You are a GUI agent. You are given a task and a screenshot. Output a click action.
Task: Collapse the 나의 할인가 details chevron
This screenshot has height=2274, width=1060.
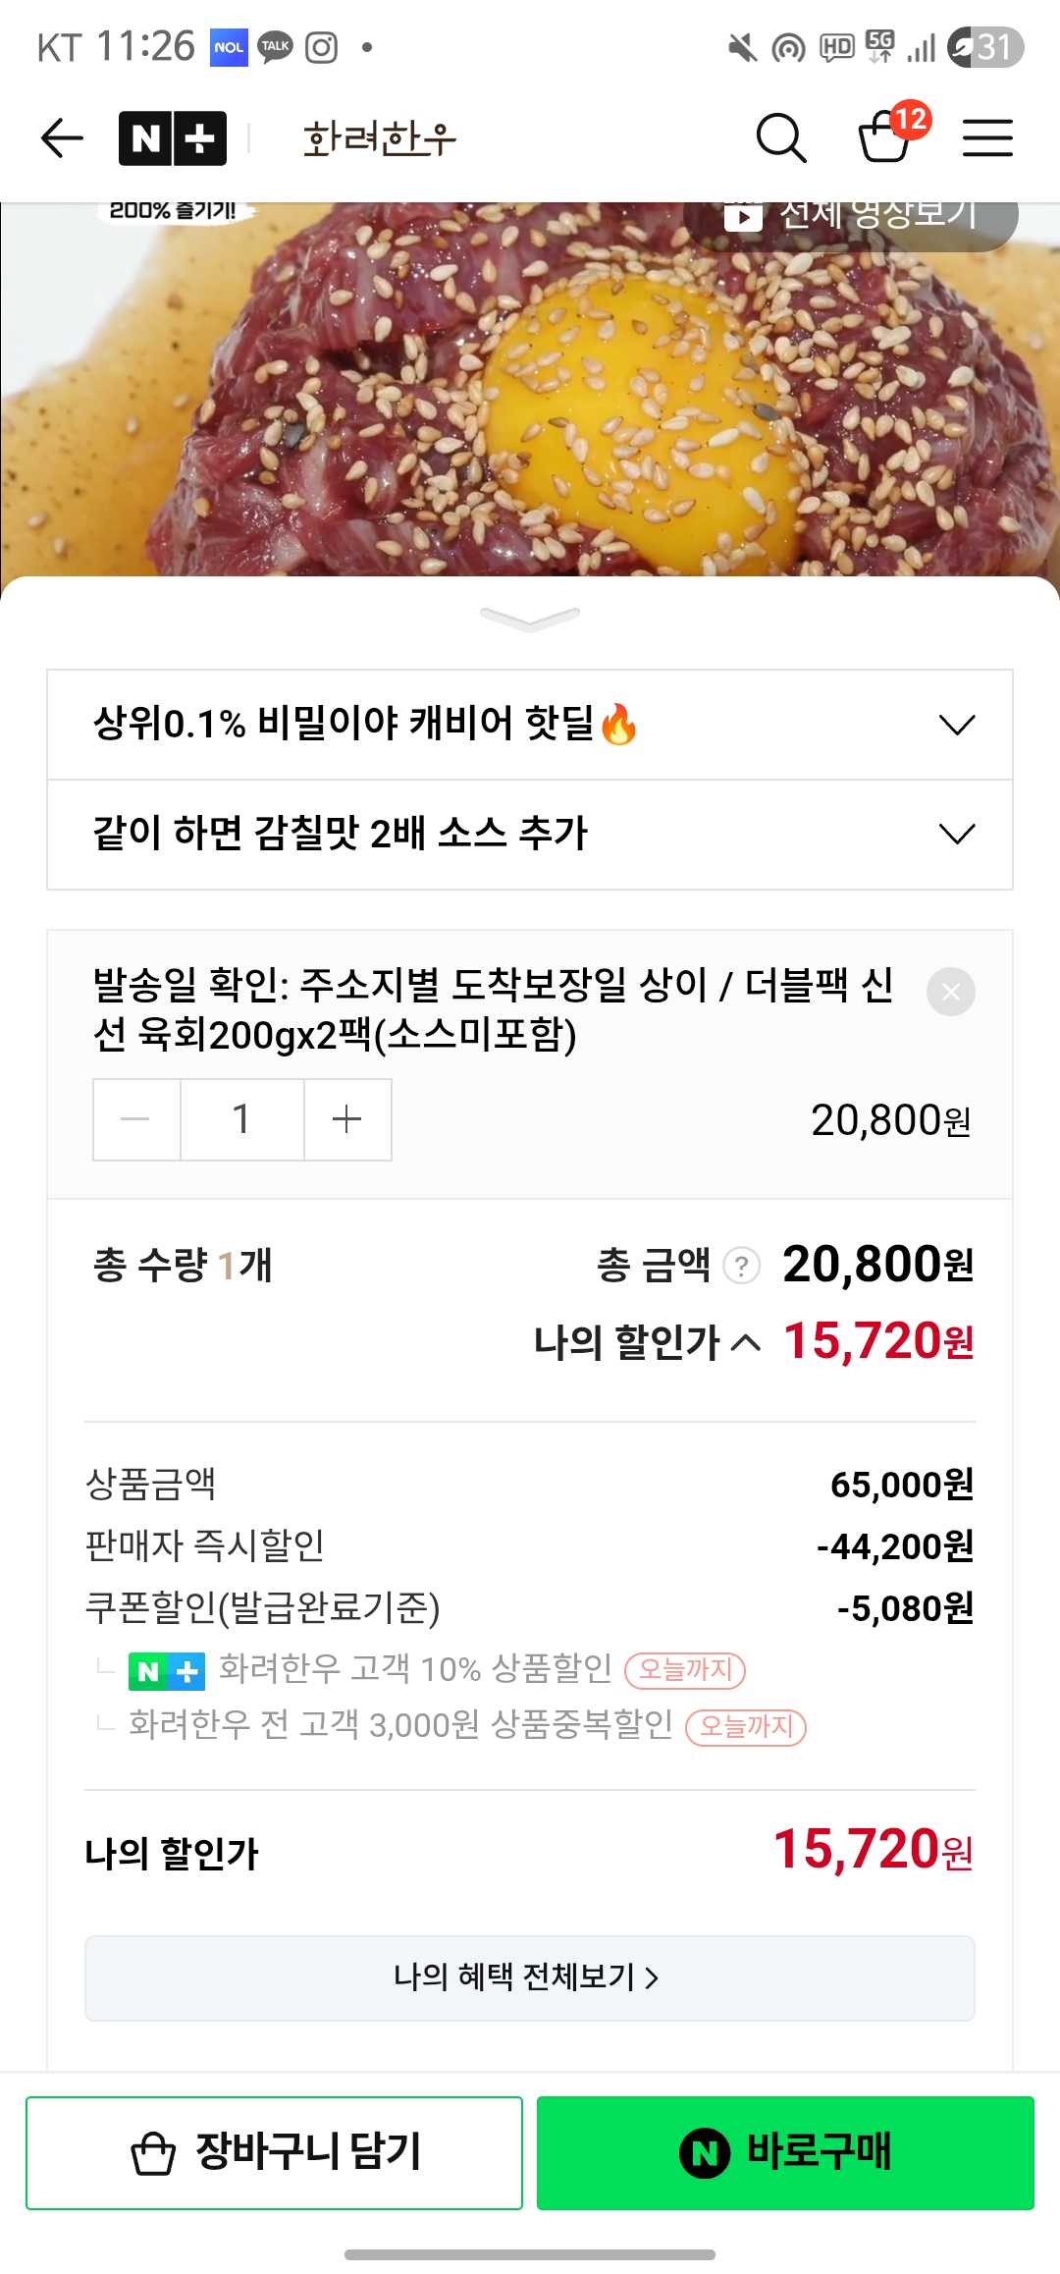tap(746, 1342)
